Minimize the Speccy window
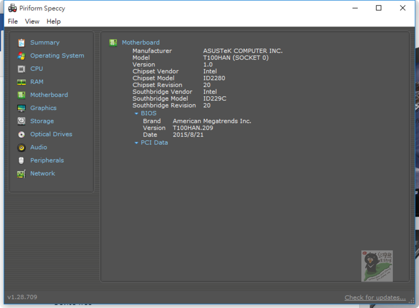The image size is (419, 308). [x=355, y=8]
